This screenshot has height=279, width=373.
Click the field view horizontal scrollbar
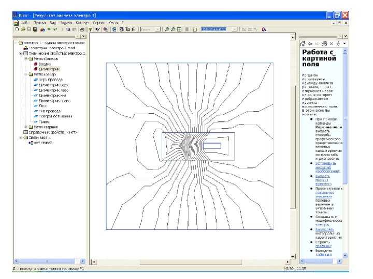coord(191,262)
